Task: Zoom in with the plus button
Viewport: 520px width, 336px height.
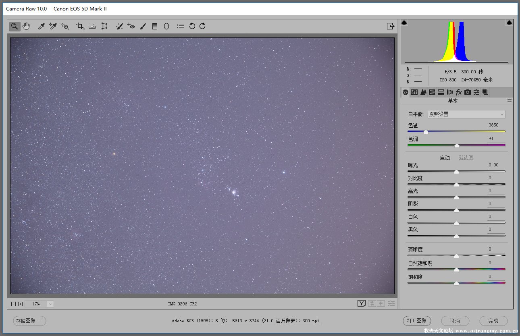Action: tap(20, 304)
